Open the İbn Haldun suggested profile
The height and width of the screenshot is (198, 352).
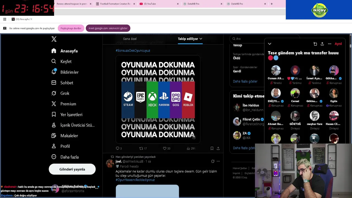(x=248, y=108)
